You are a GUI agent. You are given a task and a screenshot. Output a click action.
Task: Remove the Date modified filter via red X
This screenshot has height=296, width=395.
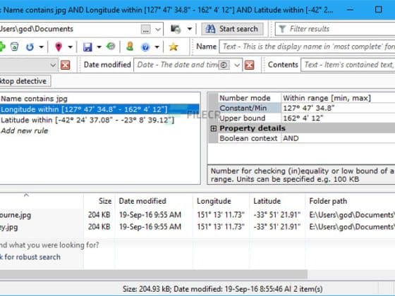point(250,65)
